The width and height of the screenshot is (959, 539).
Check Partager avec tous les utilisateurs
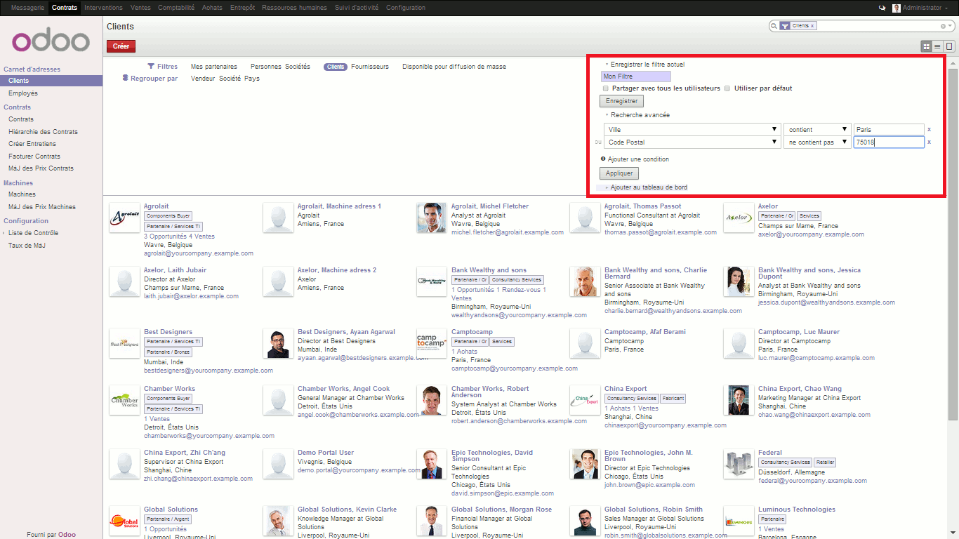pyautogui.click(x=606, y=88)
